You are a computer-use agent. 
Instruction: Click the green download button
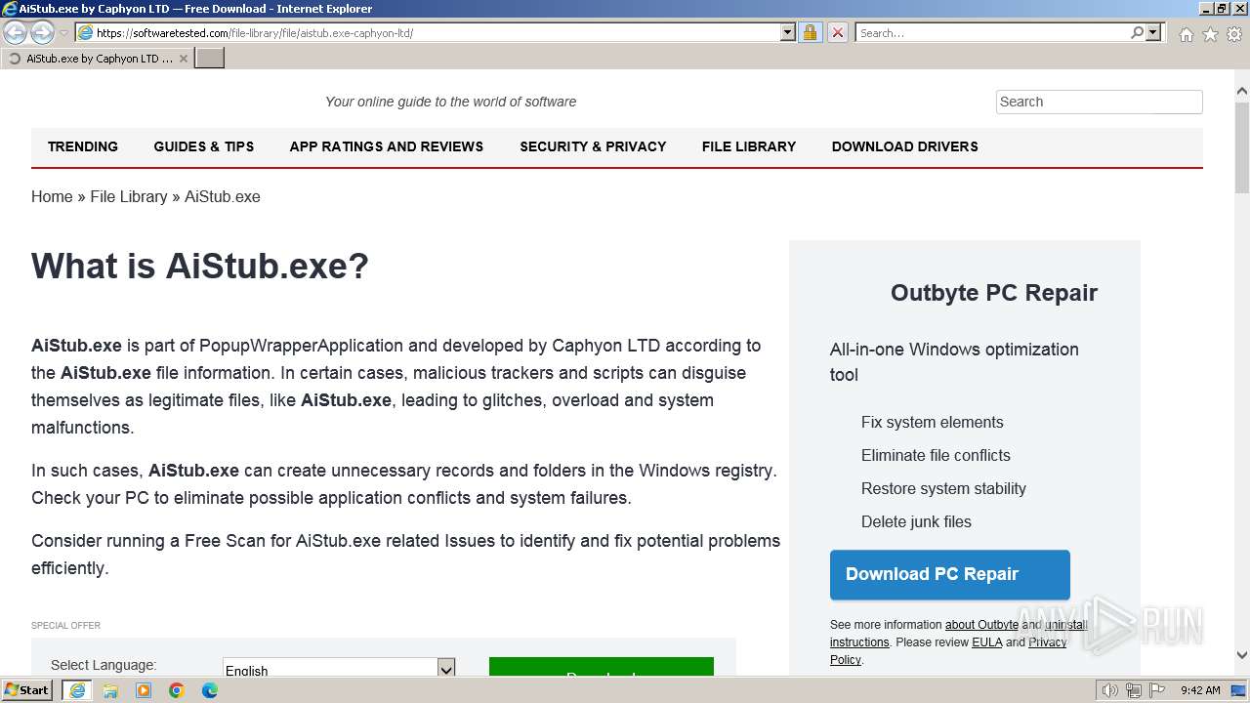(x=602, y=669)
